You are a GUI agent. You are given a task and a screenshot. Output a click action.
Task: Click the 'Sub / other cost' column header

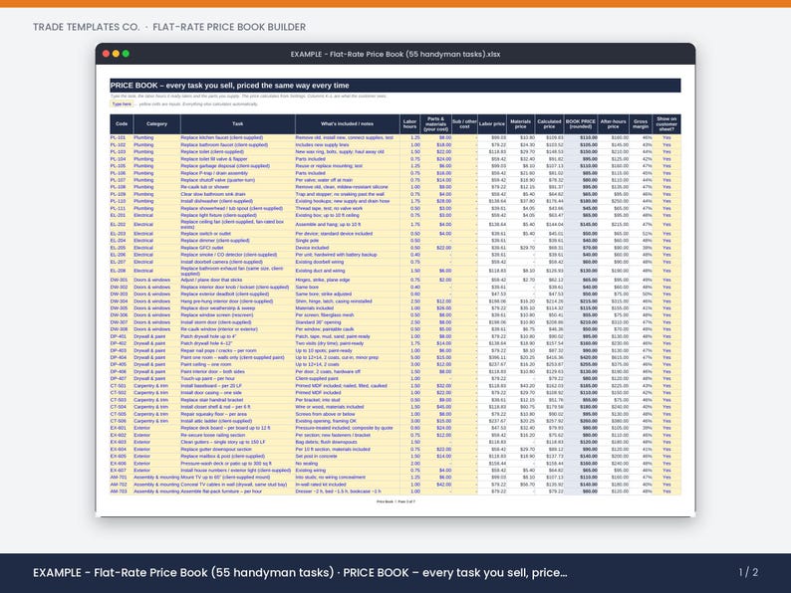464,124
